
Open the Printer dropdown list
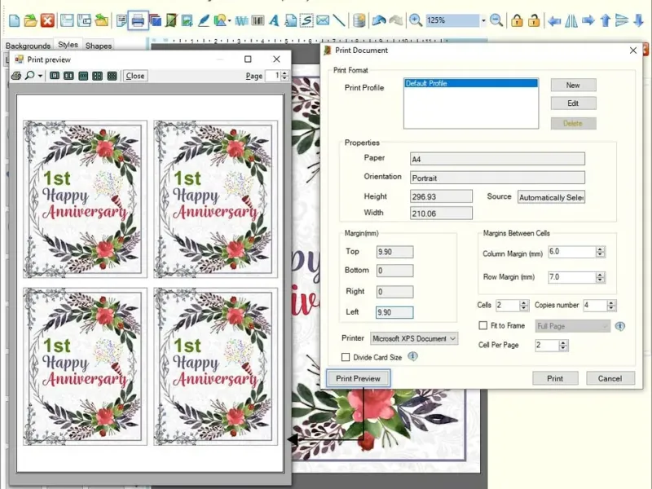[413, 338]
